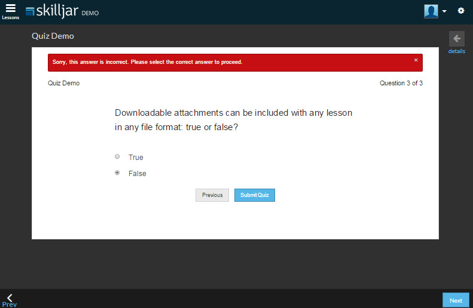Click the Next lesson button
Viewport: 473px width, 308px height.
pos(456,300)
